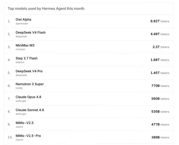Select the Nemotron 3 Super entry
This screenshot has height=145, width=179.
pyautogui.click(x=30, y=84)
